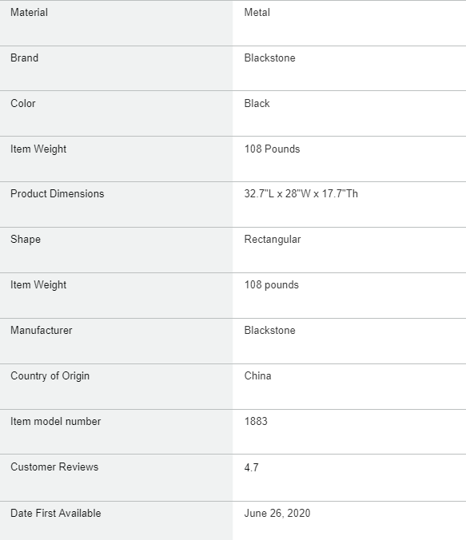Click the June 26, 2020 date

point(277,513)
